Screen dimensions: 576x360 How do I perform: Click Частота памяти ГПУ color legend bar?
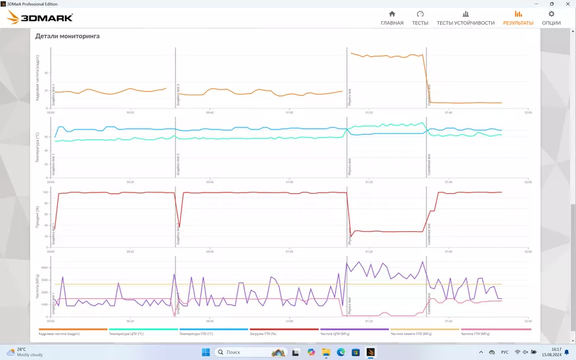click(x=425, y=330)
